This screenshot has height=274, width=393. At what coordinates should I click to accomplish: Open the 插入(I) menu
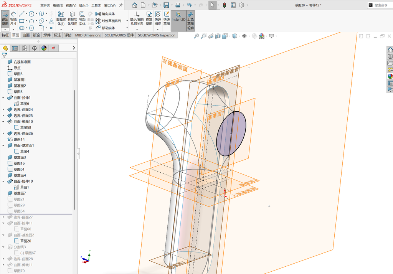84,5
